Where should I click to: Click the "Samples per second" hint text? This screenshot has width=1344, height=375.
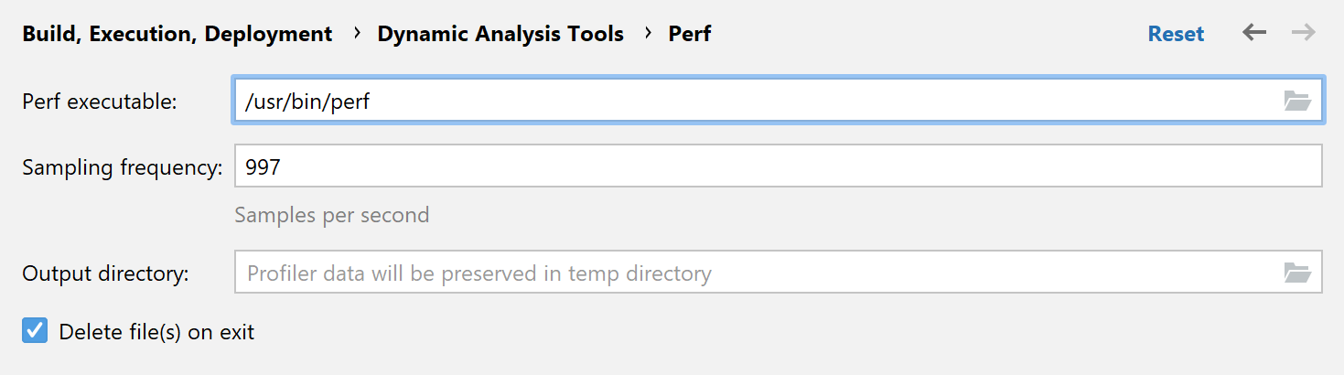click(331, 215)
